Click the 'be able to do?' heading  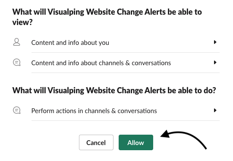(x=114, y=90)
